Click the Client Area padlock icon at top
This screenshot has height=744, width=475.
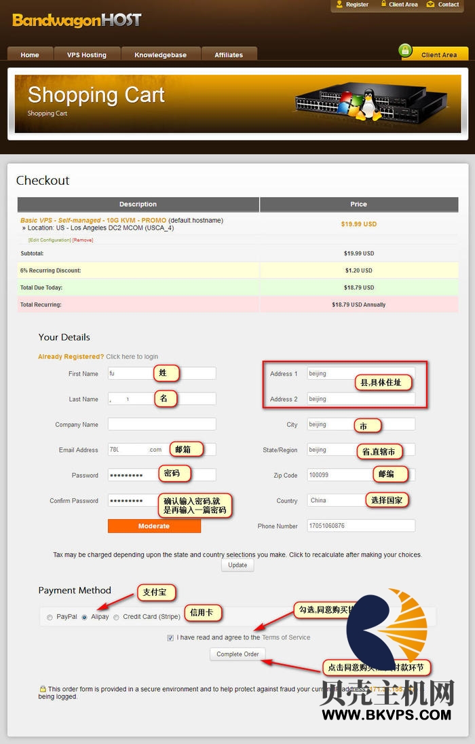click(383, 4)
